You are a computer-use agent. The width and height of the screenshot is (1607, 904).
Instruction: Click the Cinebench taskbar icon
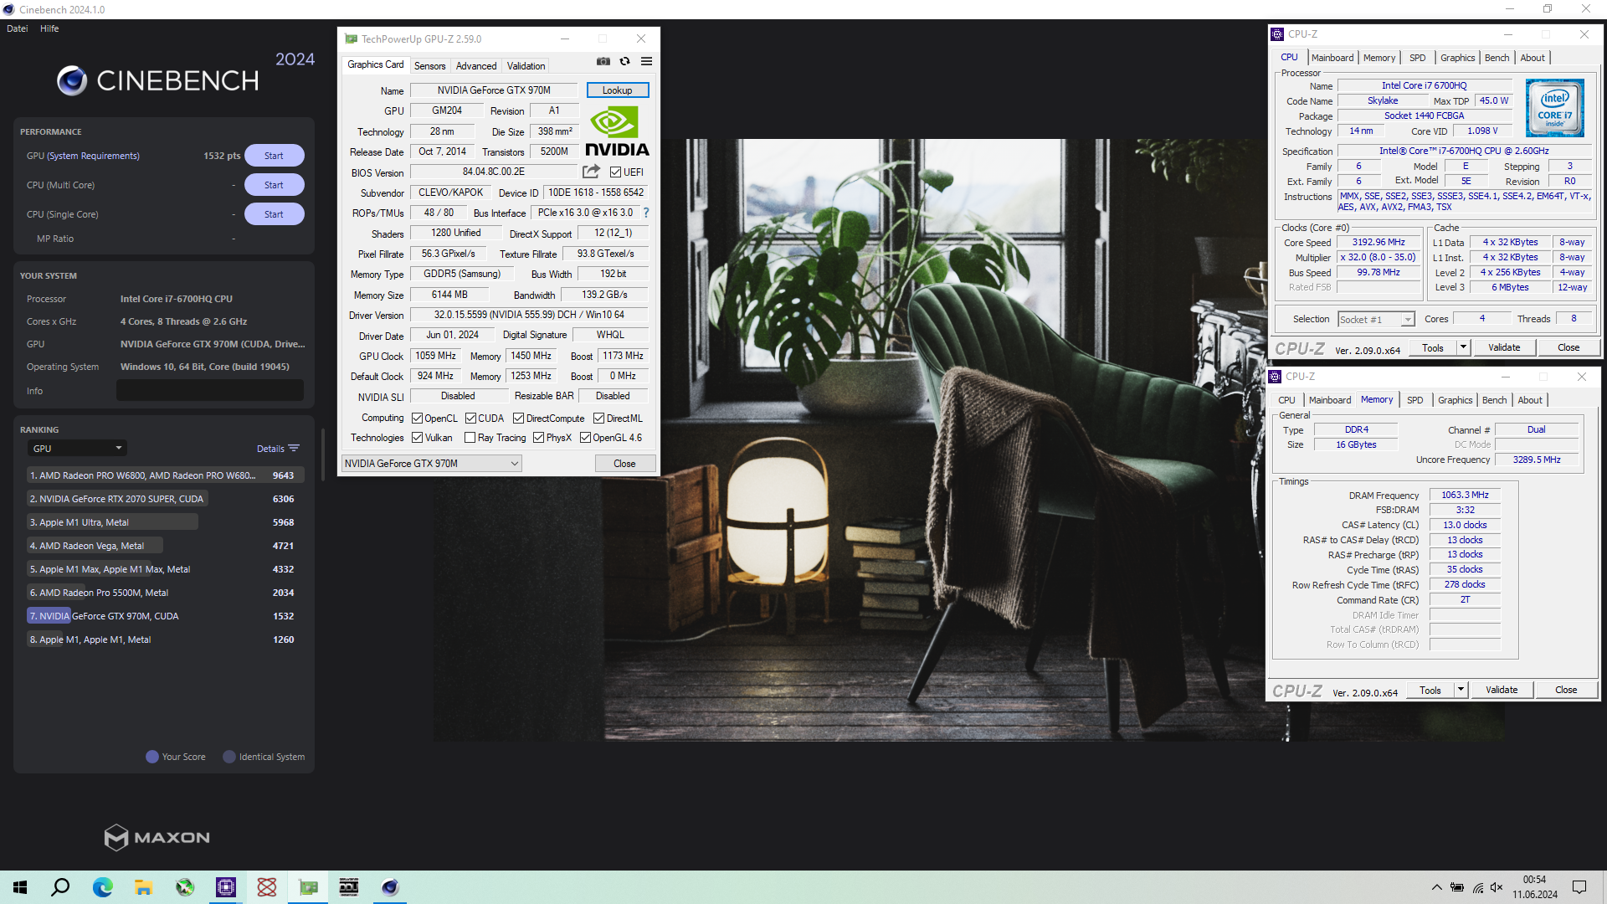point(390,887)
